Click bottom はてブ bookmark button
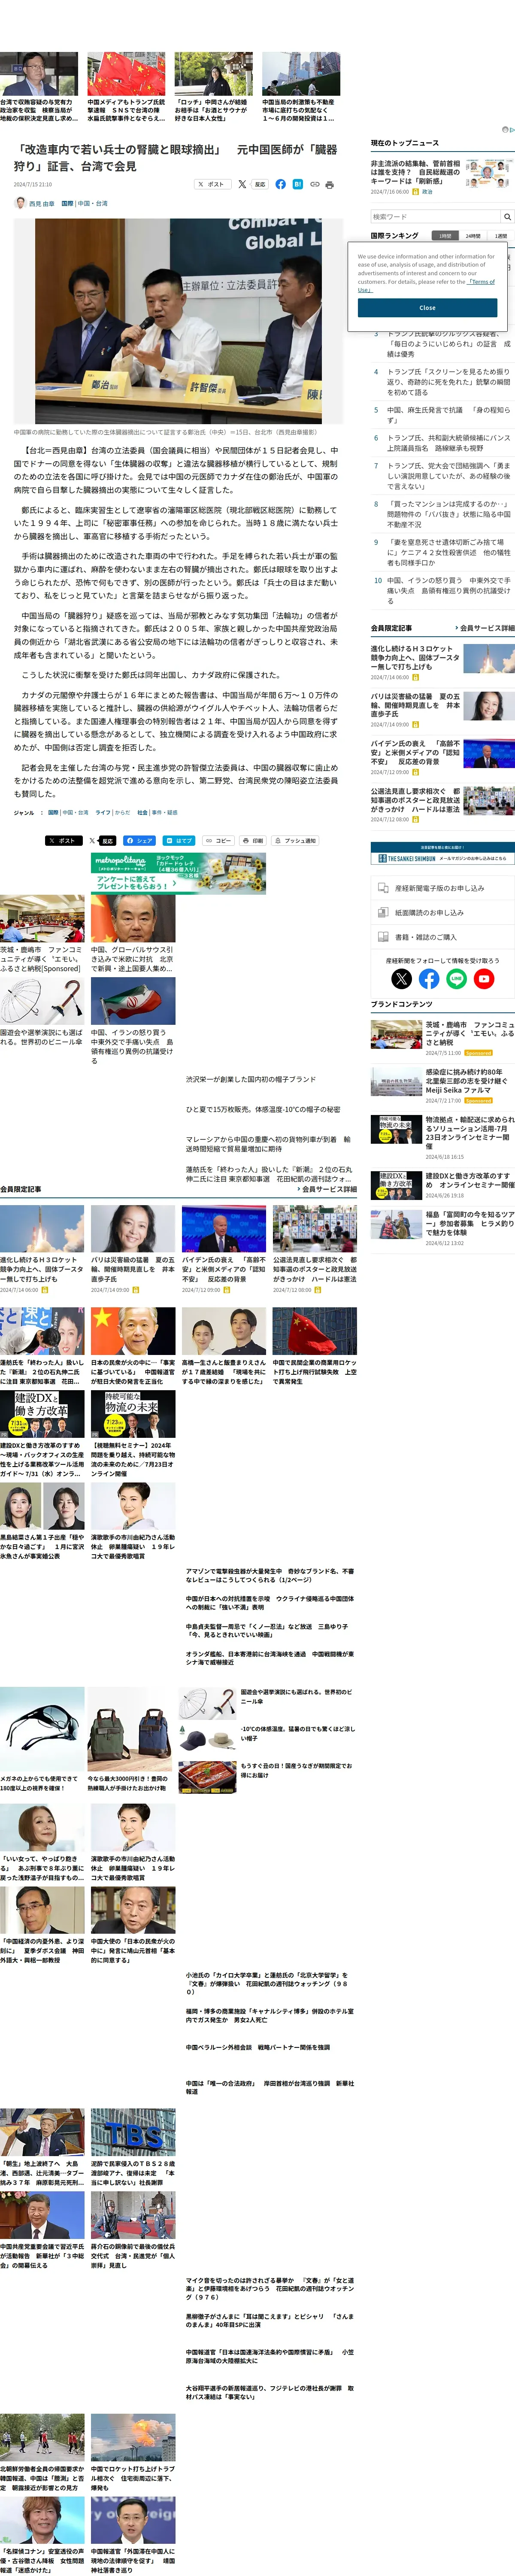 (x=180, y=841)
